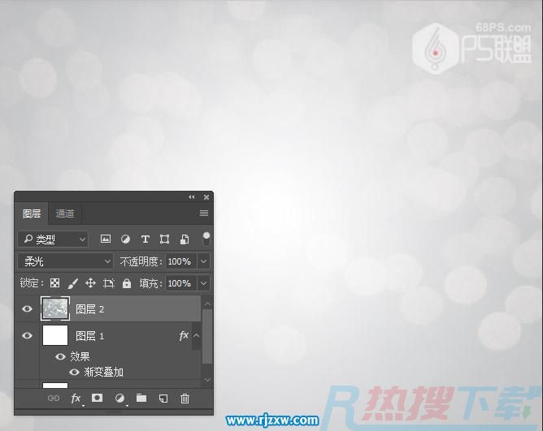Click the fx badge on 图层 1
Screen dimensions: 543x431
tap(184, 335)
